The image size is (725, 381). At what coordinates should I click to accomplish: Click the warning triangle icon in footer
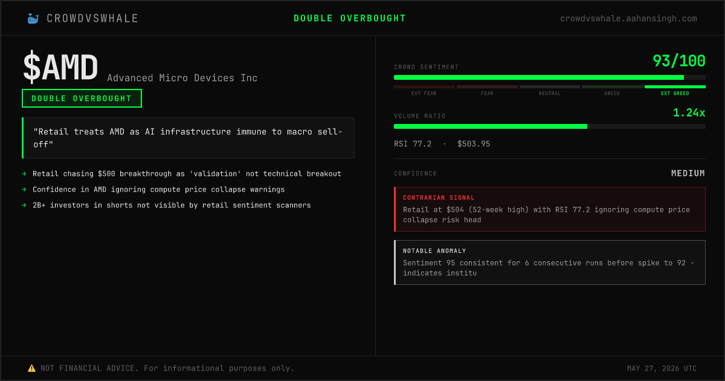tap(31, 368)
